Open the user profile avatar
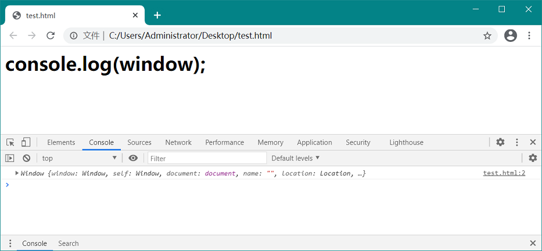Viewport: 542px width, 251px height. point(510,35)
